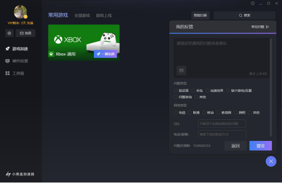Click the 返回 back button
The width and height of the screenshot is (282, 183).
click(236, 146)
